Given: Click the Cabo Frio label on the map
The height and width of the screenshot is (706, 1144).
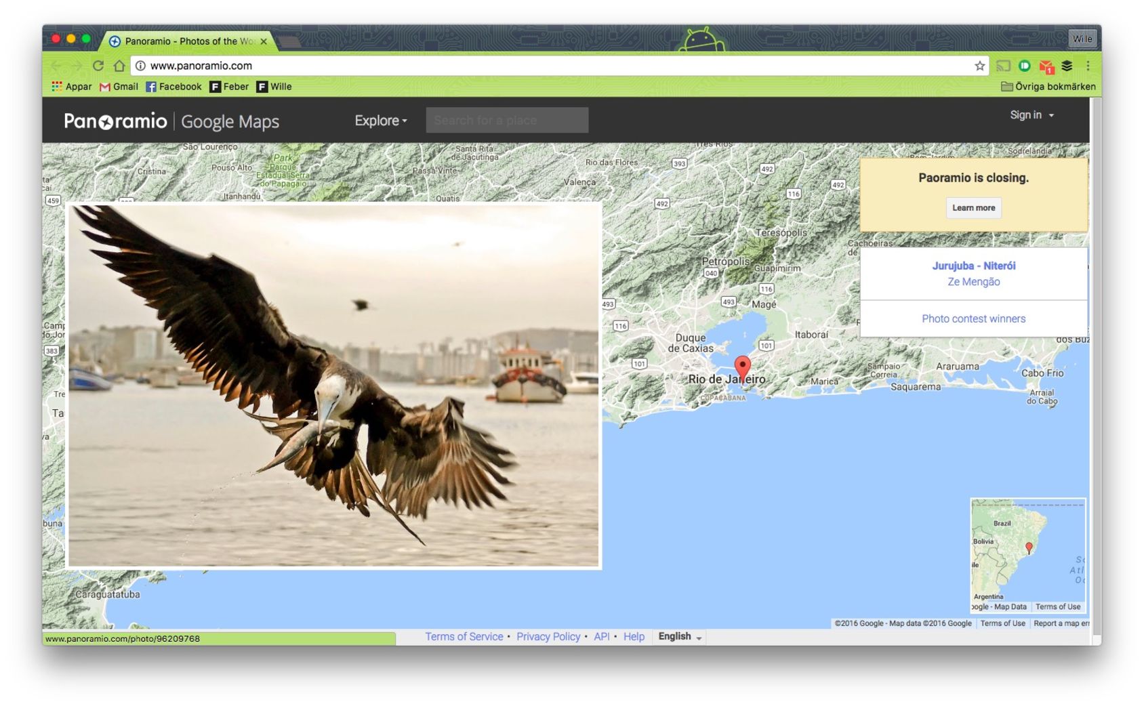Looking at the screenshot, I should tap(1042, 373).
